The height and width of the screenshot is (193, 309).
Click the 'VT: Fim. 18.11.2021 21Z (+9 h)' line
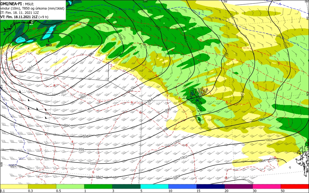pos(24,17)
